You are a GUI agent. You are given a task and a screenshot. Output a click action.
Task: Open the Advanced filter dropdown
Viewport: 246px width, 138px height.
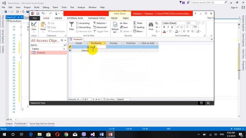(101, 27)
